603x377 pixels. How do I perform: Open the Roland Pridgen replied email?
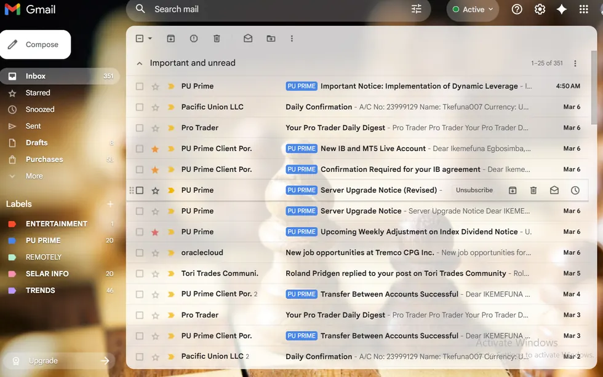[357, 273]
